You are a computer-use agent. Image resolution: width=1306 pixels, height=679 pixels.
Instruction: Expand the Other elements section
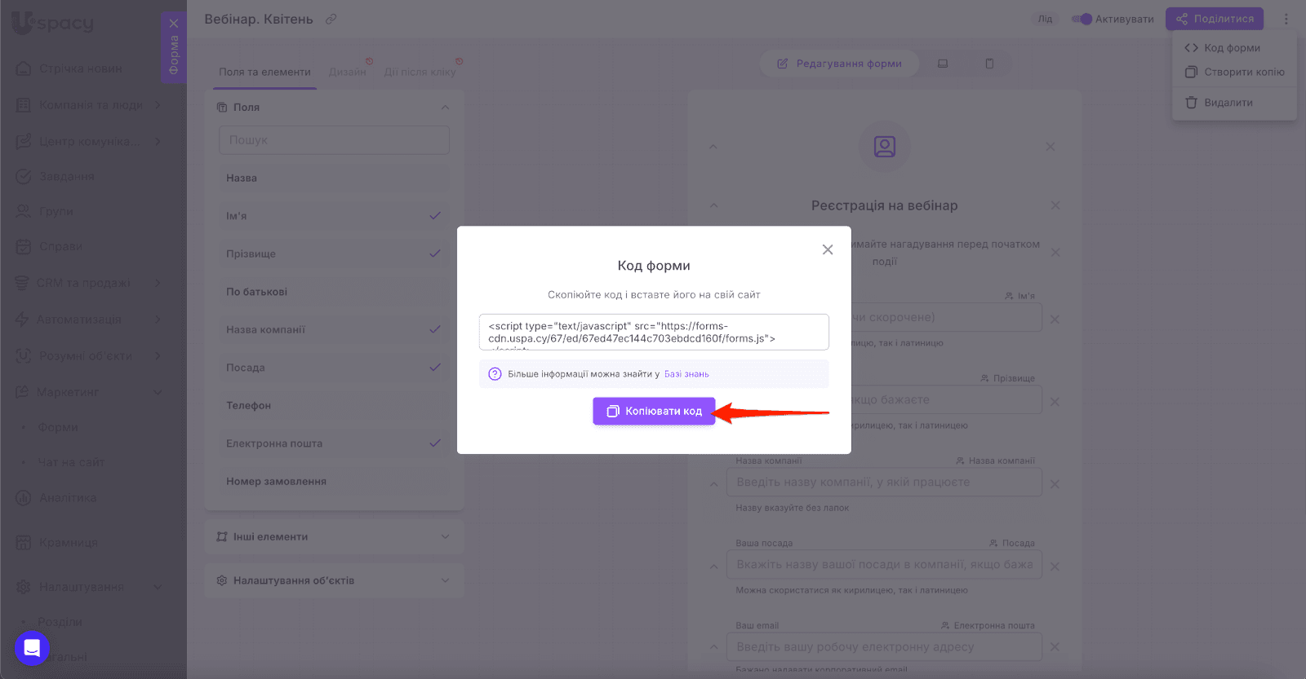(445, 536)
